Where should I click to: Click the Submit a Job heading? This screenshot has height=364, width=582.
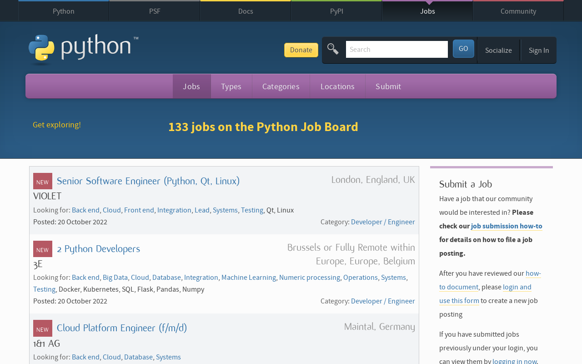coord(466,184)
